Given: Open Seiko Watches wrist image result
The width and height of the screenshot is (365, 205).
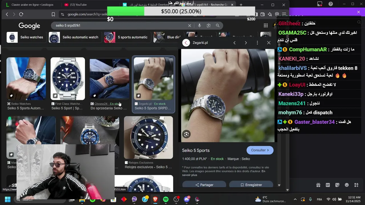Looking at the screenshot, I should [26, 79].
